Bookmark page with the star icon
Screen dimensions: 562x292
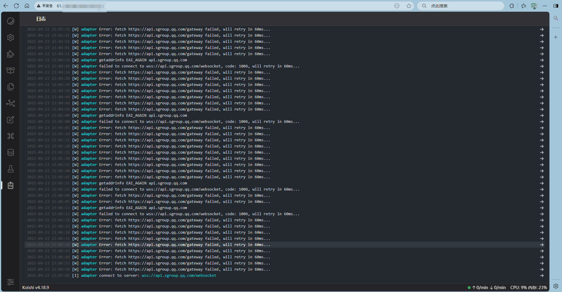[x=409, y=6]
